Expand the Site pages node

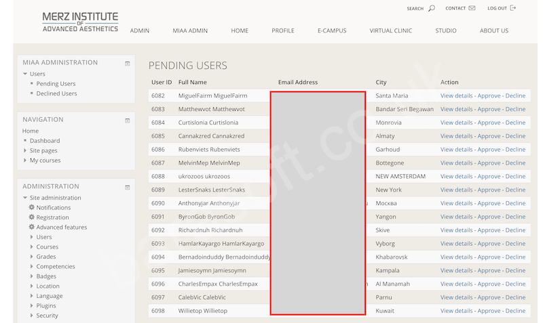25,150
